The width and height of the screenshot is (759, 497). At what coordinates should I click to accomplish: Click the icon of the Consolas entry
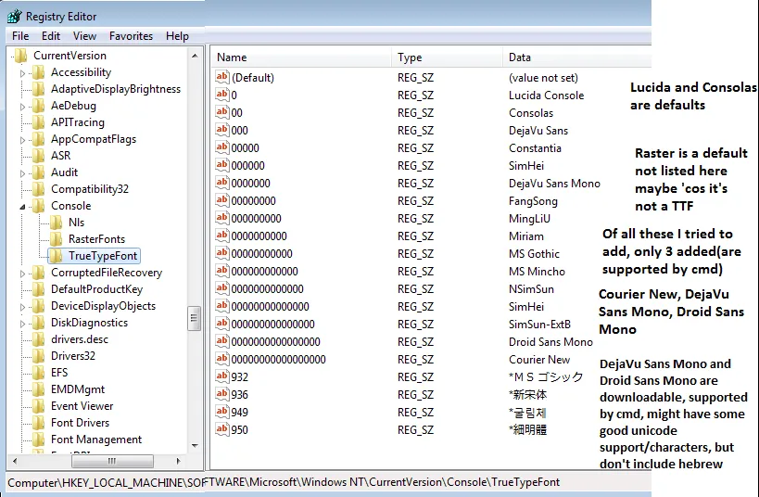(x=222, y=112)
